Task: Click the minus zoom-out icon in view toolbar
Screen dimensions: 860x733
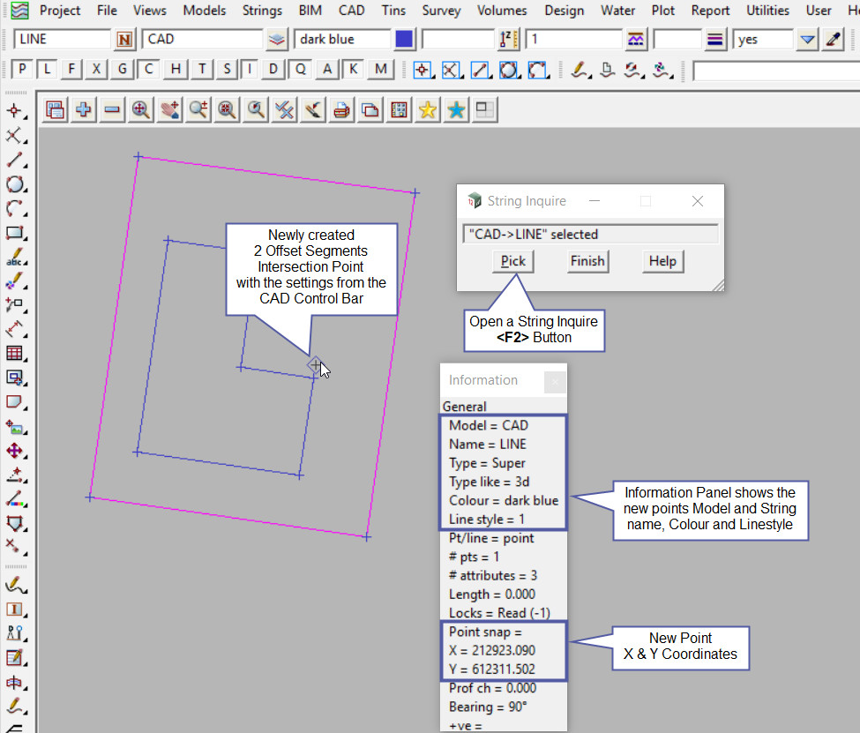Action: (112, 109)
